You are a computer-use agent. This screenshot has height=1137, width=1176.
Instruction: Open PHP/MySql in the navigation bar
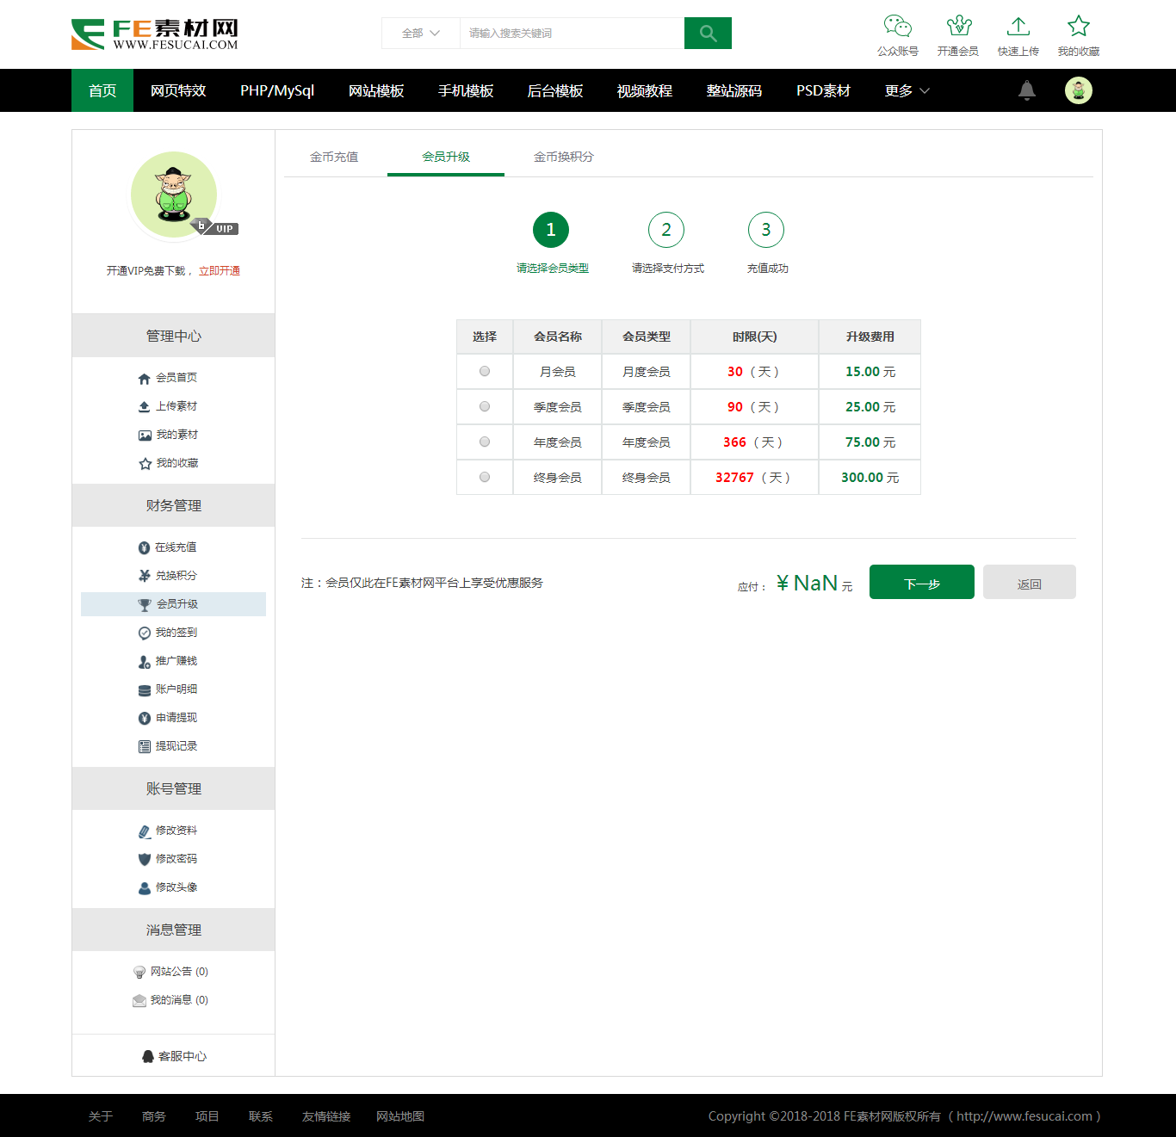pyautogui.click(x=277, y=90)
